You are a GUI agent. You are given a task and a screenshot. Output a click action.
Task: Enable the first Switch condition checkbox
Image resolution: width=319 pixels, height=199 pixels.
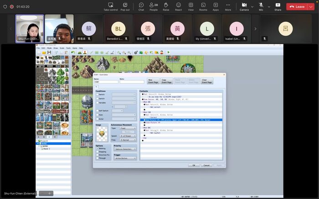coord(98,95)
